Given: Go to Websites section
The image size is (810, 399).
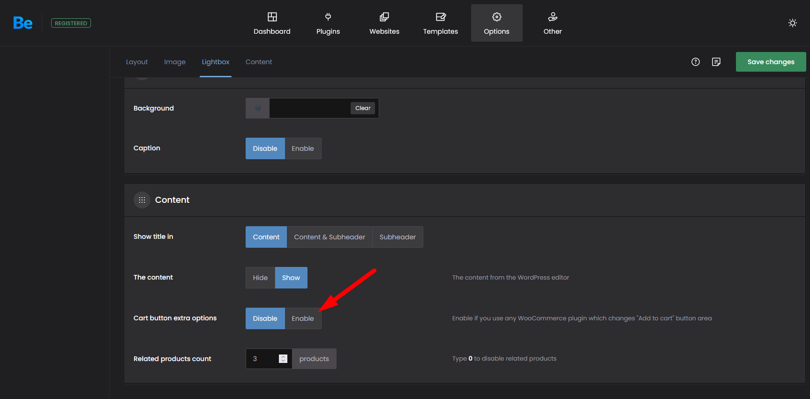Looking at the screenshot, I should 384,23.
